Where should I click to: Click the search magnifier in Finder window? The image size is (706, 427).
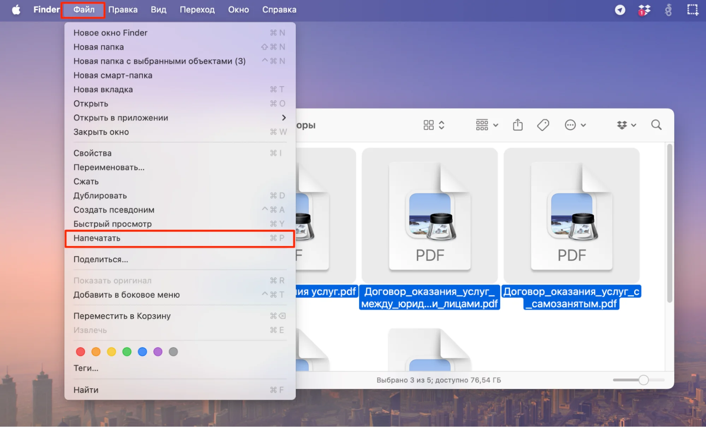tap(656, 125)
